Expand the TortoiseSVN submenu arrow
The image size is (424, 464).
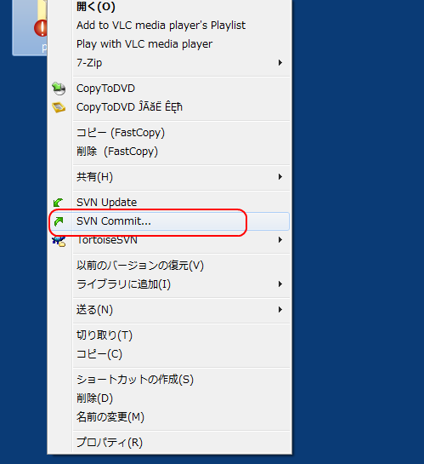tap(280, 240)
